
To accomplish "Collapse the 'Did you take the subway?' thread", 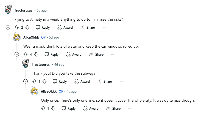I will [x=26, y=81].
